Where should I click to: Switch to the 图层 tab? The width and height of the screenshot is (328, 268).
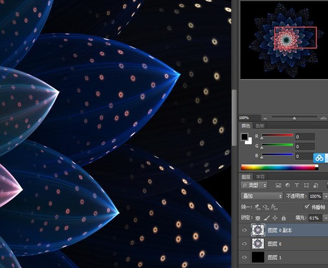click(x=246, y=177)
